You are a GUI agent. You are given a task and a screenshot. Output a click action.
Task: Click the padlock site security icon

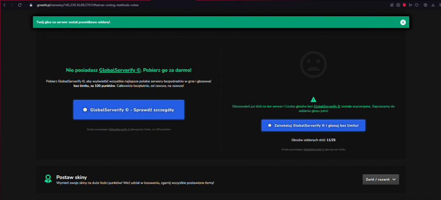click(31, 5)
